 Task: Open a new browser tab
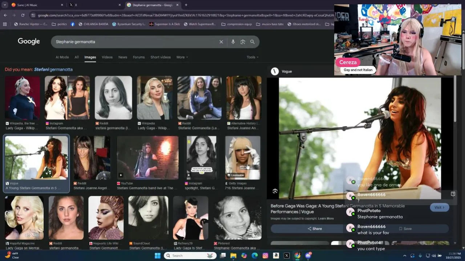[186, 5]
